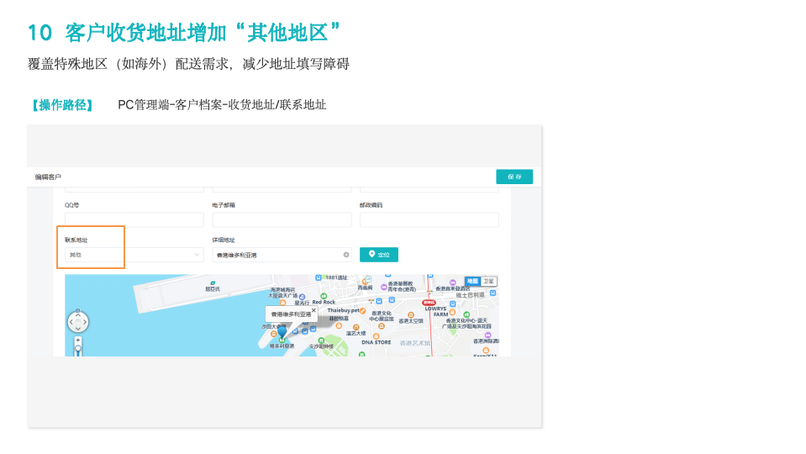The width and height of the screenshot is (806, 454).
Task: Clear the 详细地址 field with the x icon
Action: (346, 255)
